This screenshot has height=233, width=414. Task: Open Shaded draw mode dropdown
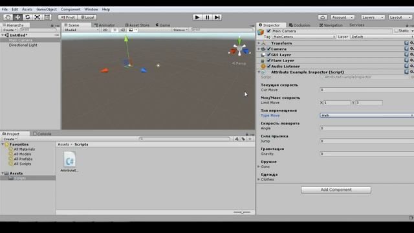click(82, 30)
